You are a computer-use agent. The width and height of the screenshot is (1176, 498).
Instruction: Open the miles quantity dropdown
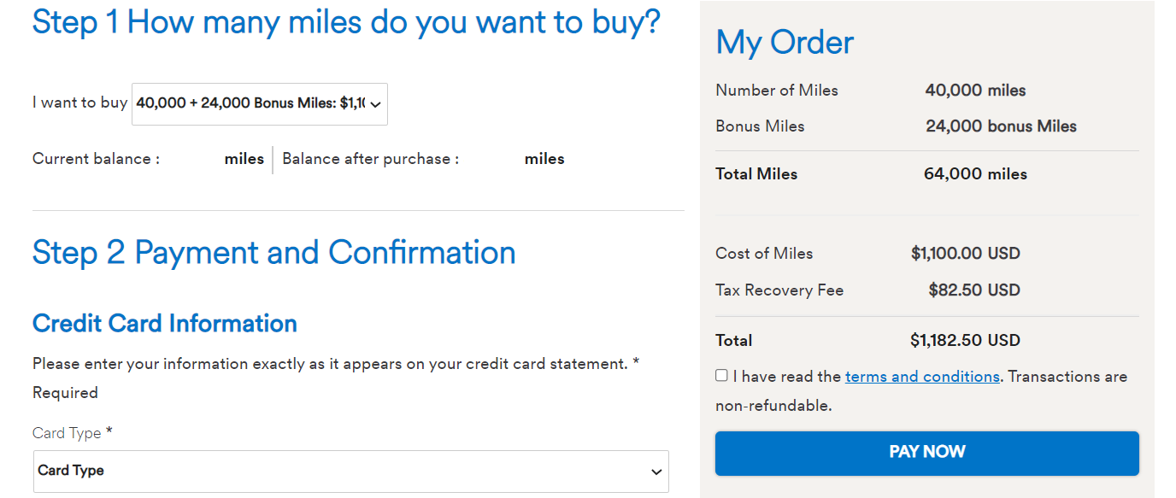coord(259,103)
